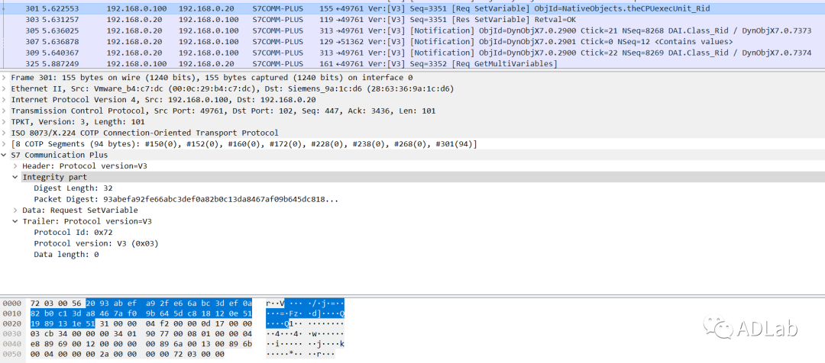Expand the TPKT, Version 3 node
825x363 pixels.
tap(5, 122)
